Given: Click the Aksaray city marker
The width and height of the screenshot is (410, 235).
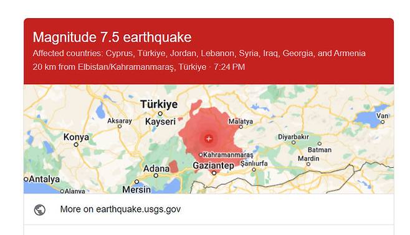Looking at the screenshot, I should click(x=120, y=127).
